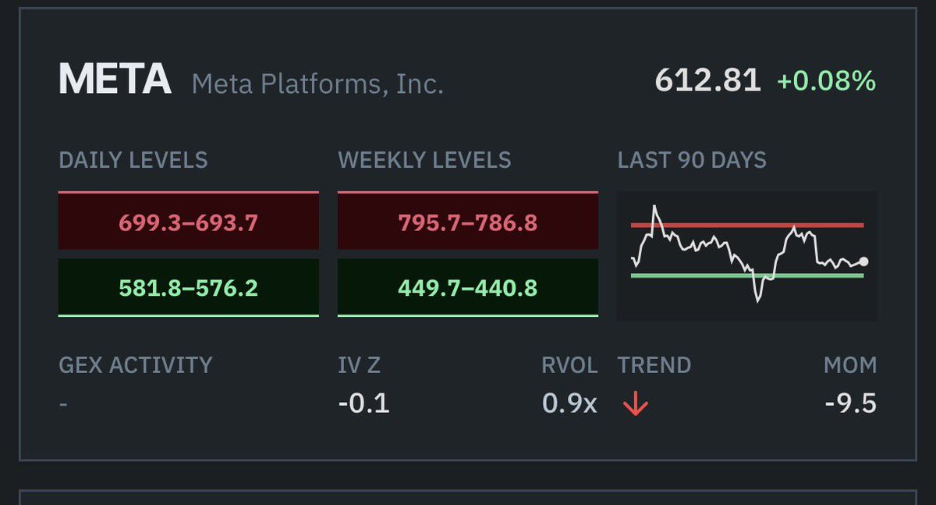
Task: Click the red downward trend arrow
Action: click(x=636, y=404)
